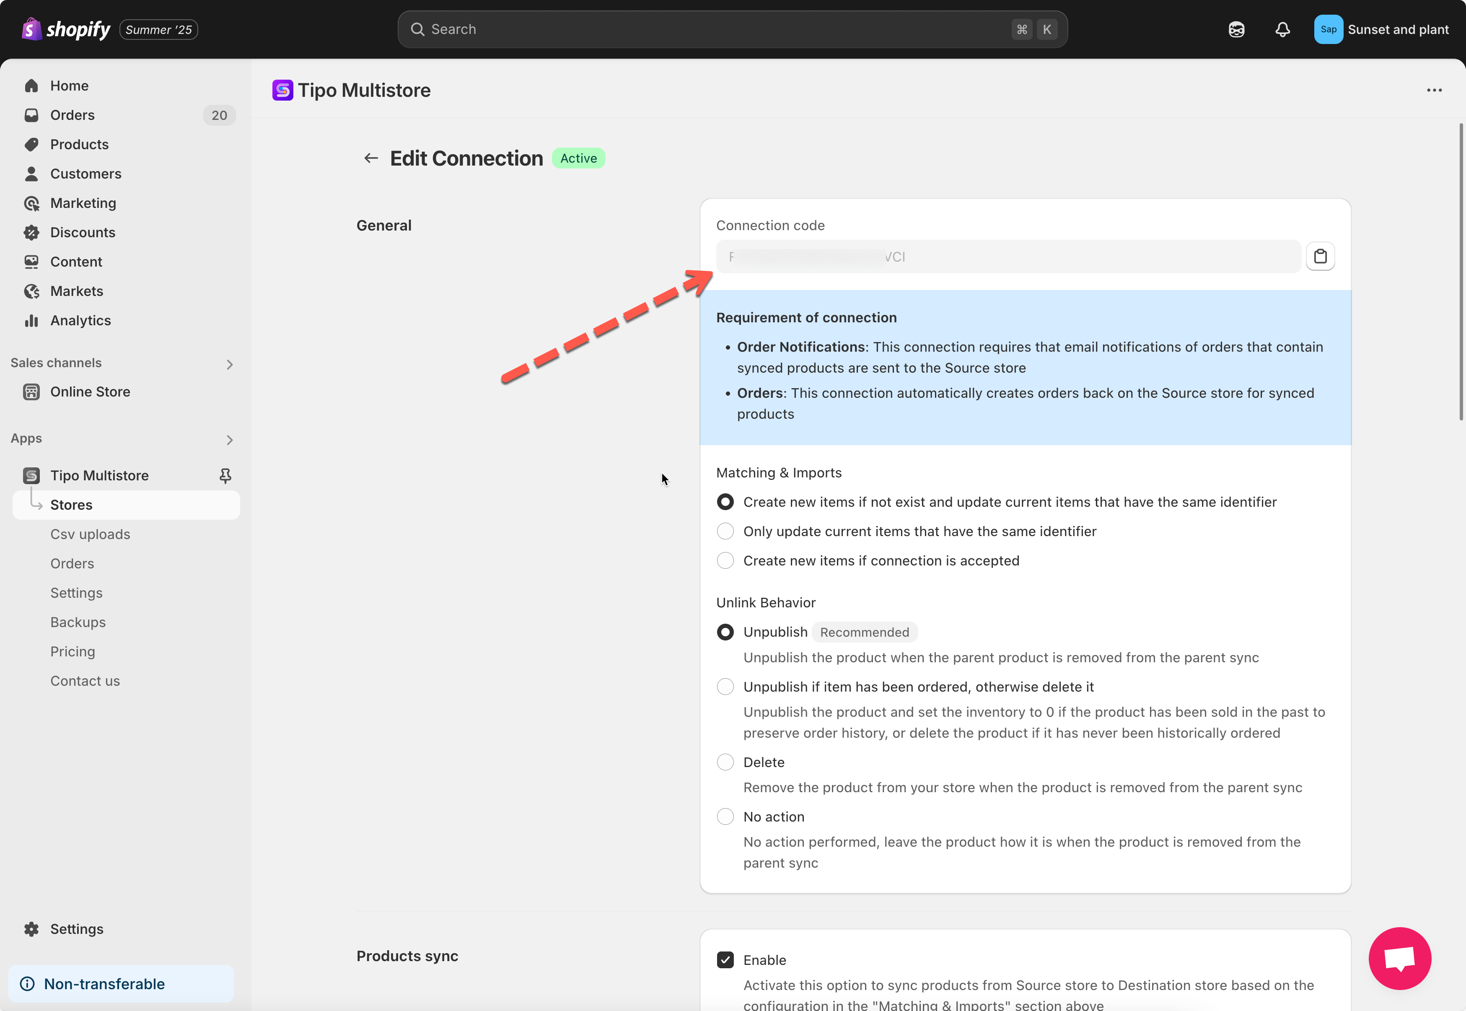The height and width of the screenshot is (1011, 1466).
Task: Open the pink chat support bubble
Action: pos(1399,959)
